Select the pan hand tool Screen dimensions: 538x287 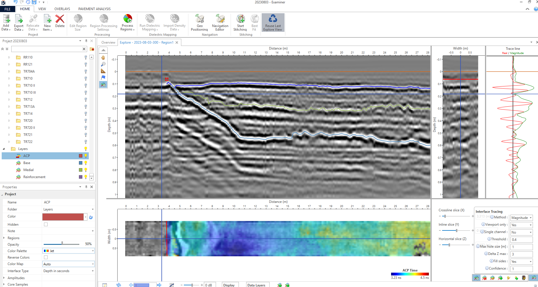tap(103, 57)
